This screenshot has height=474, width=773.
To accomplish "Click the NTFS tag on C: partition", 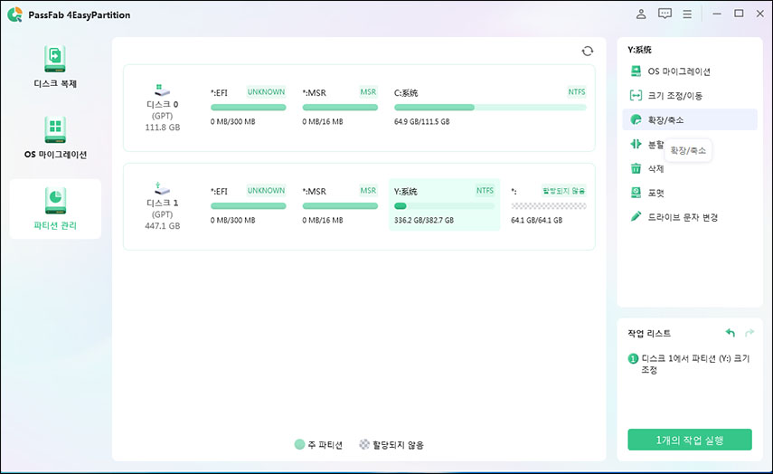I will click(x=576, y=91).
